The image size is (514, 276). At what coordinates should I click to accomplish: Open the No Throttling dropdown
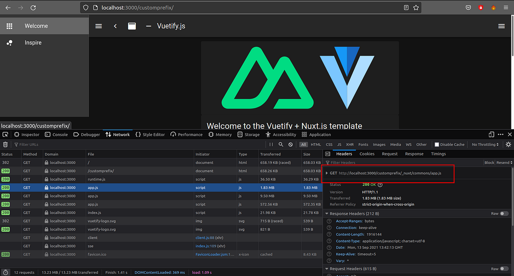[x=485, y=145]
